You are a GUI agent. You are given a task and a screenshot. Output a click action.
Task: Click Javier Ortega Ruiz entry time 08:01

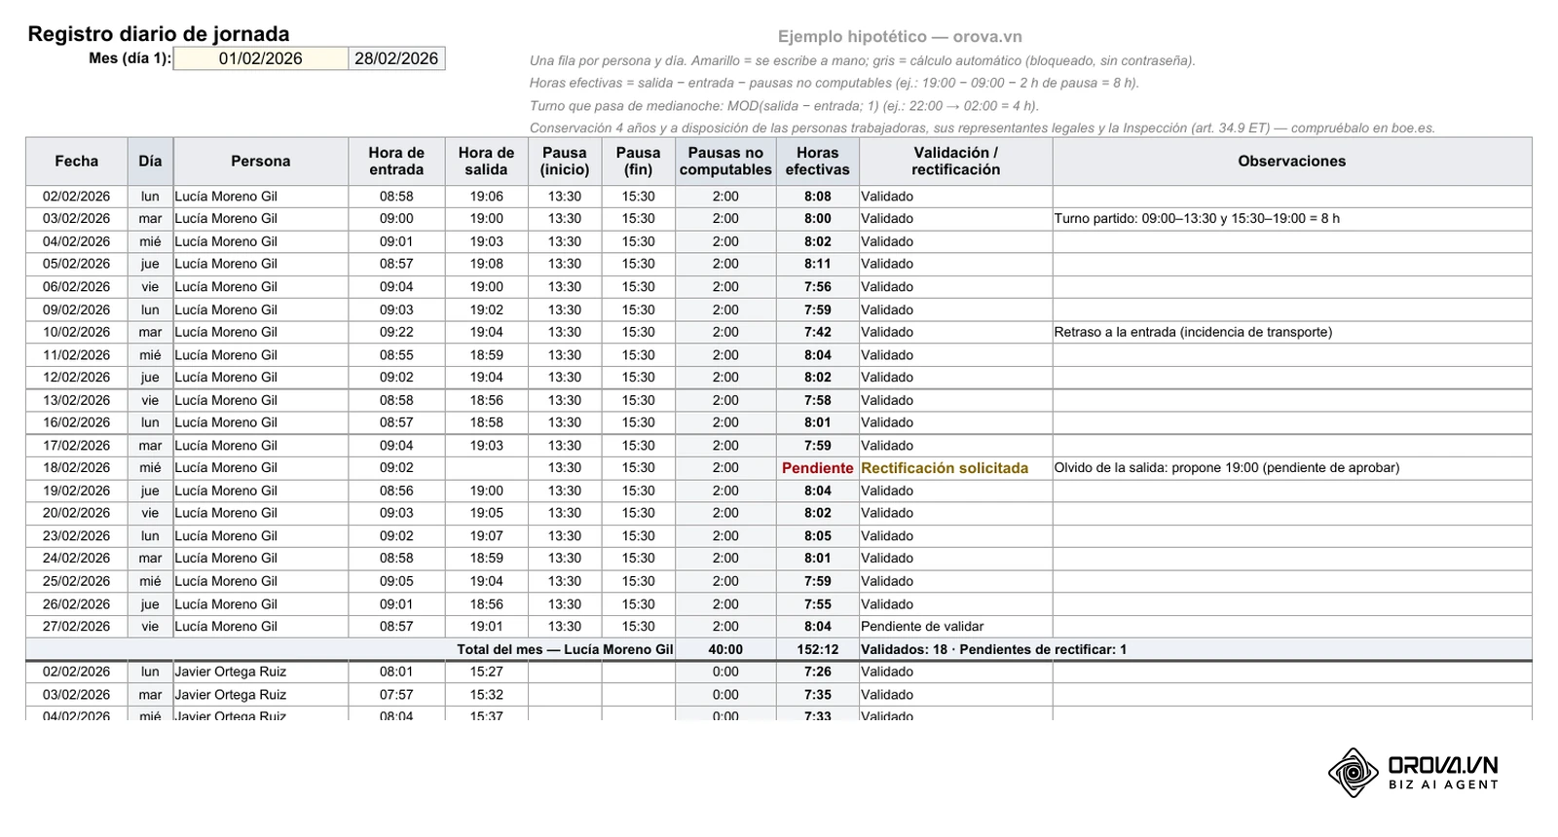click(x=396, y=672)
